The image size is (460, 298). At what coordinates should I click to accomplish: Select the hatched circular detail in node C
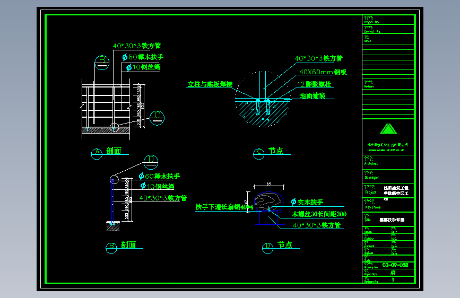coord(263,99)
